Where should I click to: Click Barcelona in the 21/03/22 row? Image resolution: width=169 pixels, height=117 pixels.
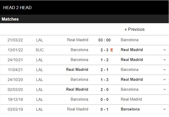pyautogui.click(x=130, y=40)
